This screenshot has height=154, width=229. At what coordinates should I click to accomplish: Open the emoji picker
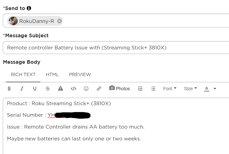pos(86,89)
